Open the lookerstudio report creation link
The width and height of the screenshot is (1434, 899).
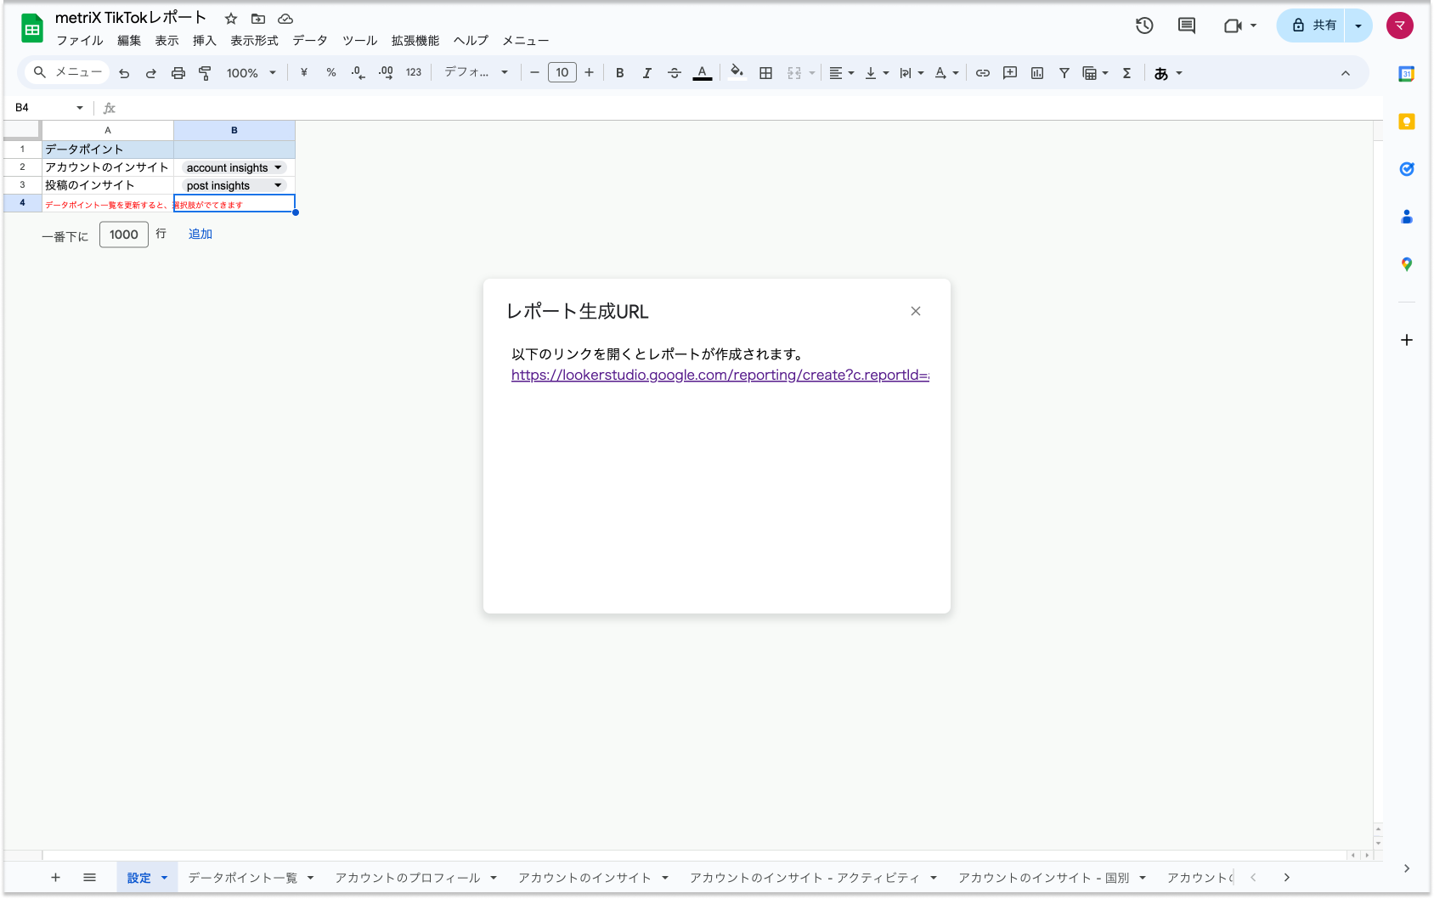pyautogui.click(x=720, y=375)
